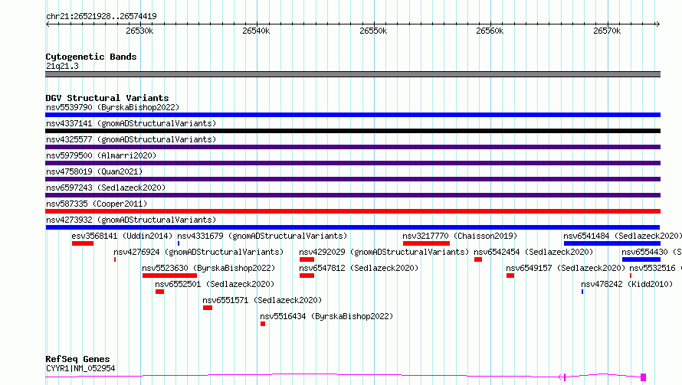Viewport: 682px width, 385px height.
Task: Open nsv4325577 (gnomADStructuralVariants) label
Action: [131, 139]
